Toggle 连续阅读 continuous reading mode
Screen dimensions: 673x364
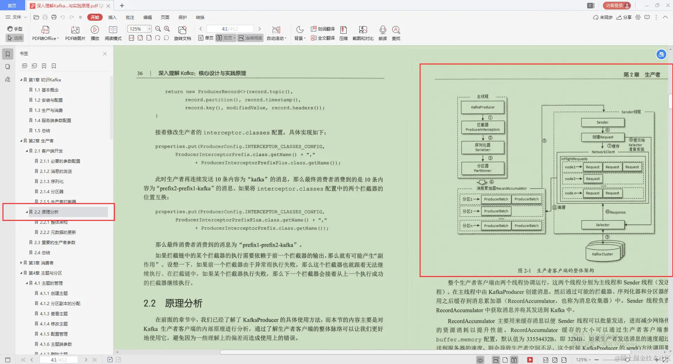250,38
